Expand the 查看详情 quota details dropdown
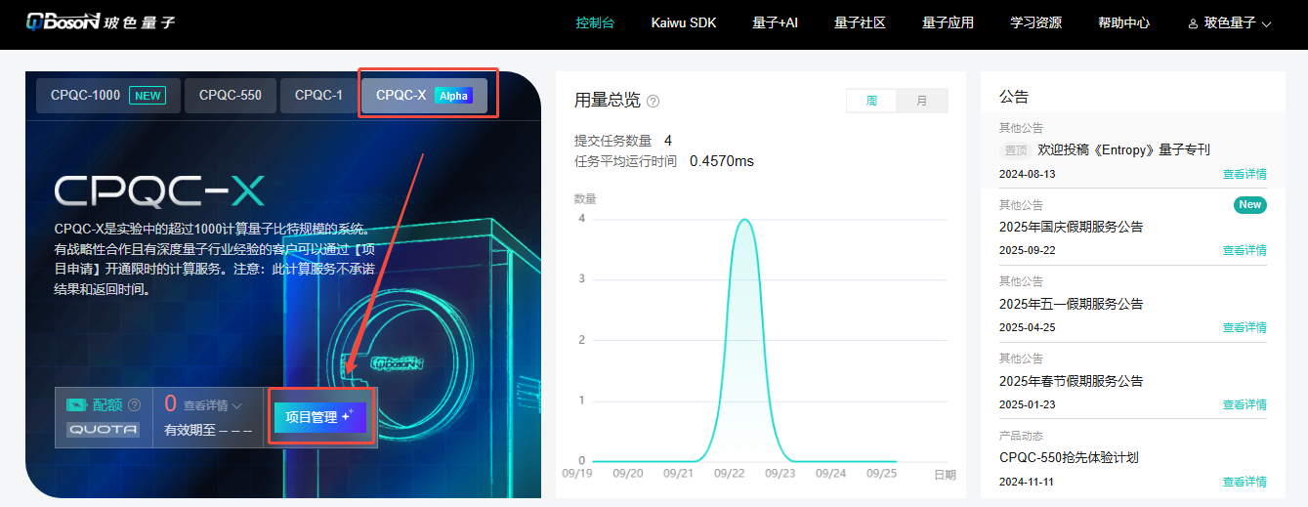This screenshot has height=507, width=1308. pyautogui.click(x=213, y=405)
